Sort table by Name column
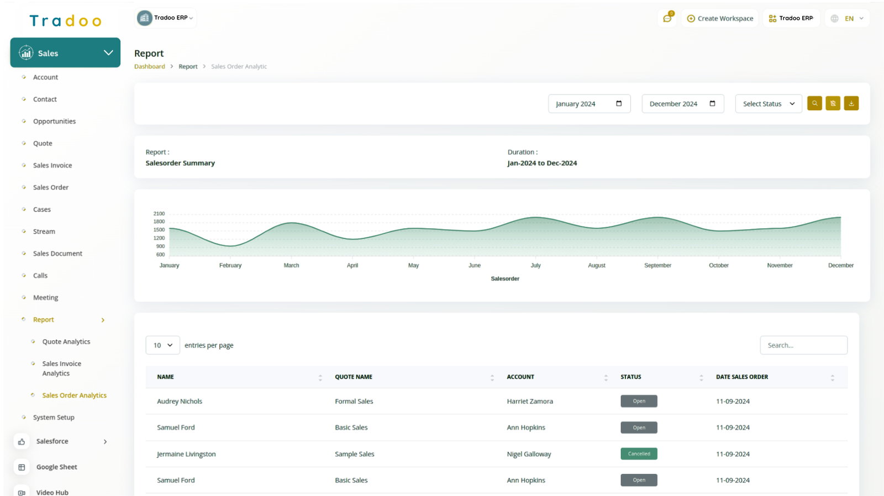This screenshot has width=884, height=496. point(320,377)
